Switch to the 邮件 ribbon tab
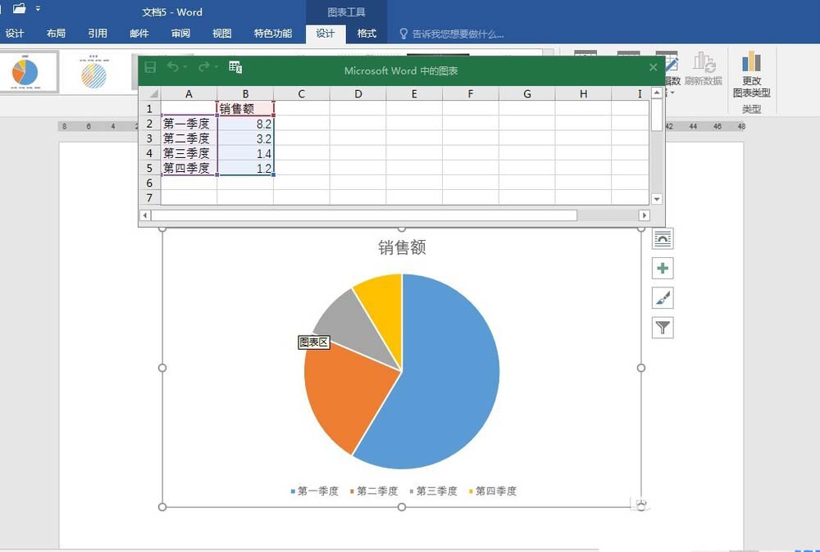The width and height of the screenshot is (820, 552). (x=139, y=34)
